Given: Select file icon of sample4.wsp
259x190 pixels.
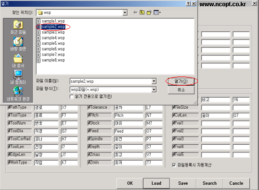Looking at the screenshot, I should (x=39, y=38).
